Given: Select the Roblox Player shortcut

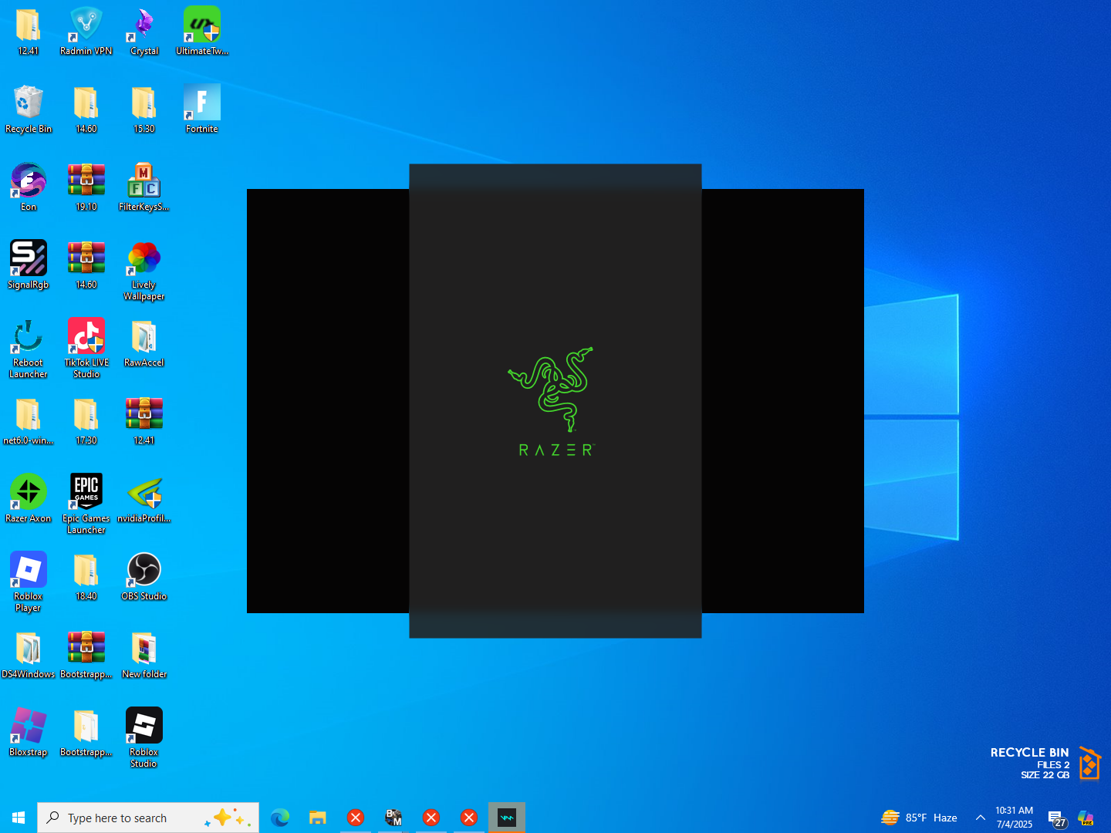Looking at the screenshot, I should click(29, 582).
